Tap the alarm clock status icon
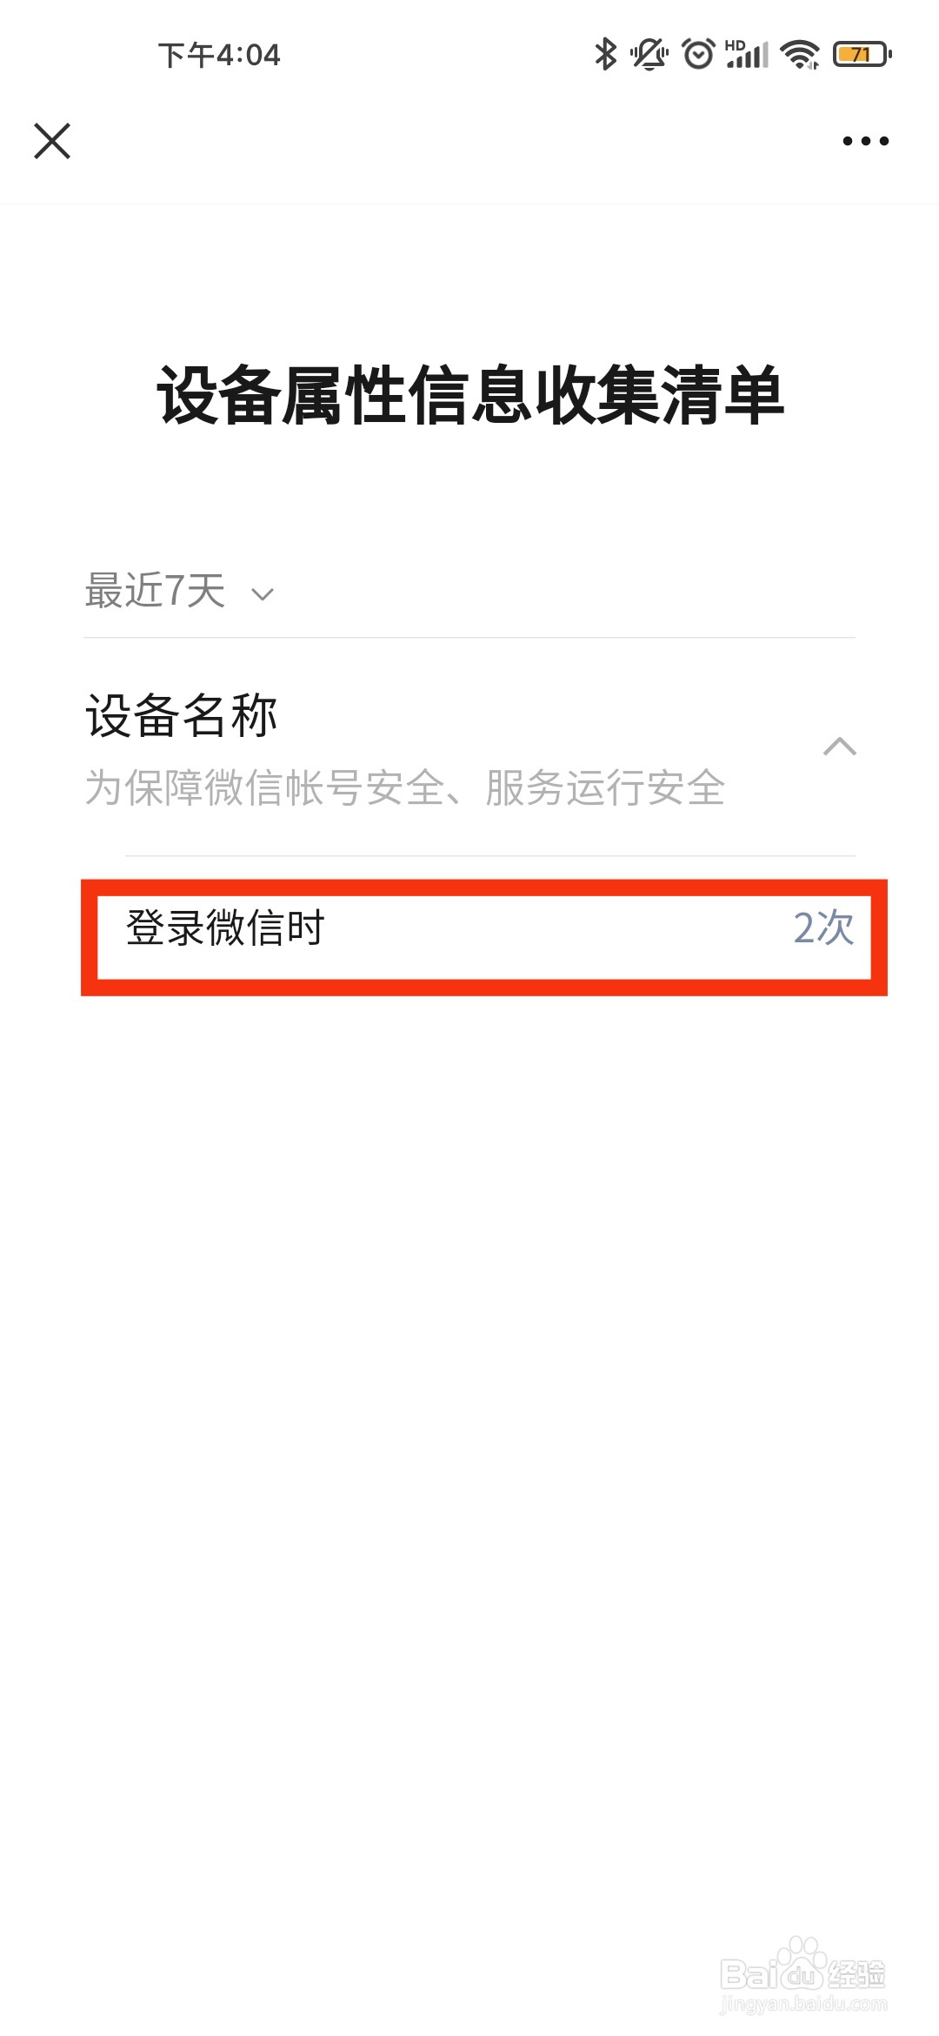Screen dimensions: 939x2036 pyautogui.click(x=698, y=54)
